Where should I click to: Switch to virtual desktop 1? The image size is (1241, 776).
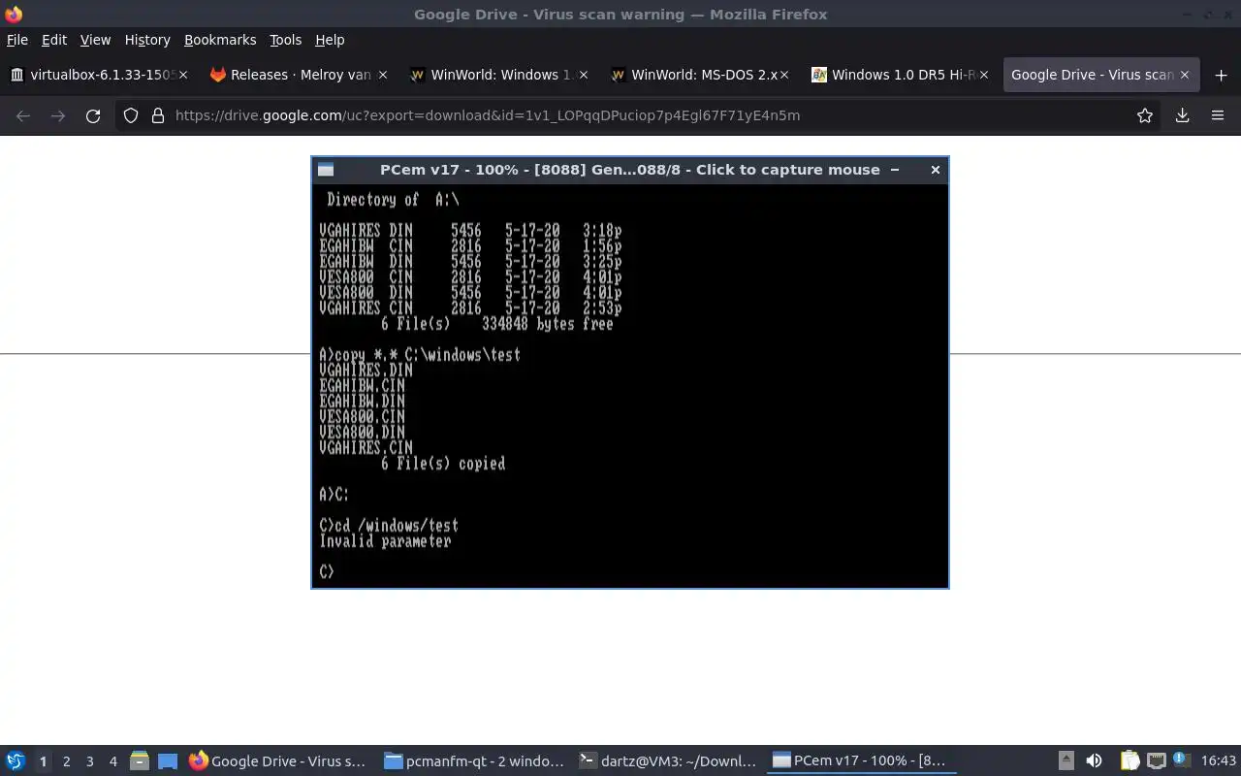click(43, 761)
